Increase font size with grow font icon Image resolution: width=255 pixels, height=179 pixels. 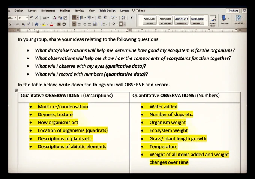31,18
